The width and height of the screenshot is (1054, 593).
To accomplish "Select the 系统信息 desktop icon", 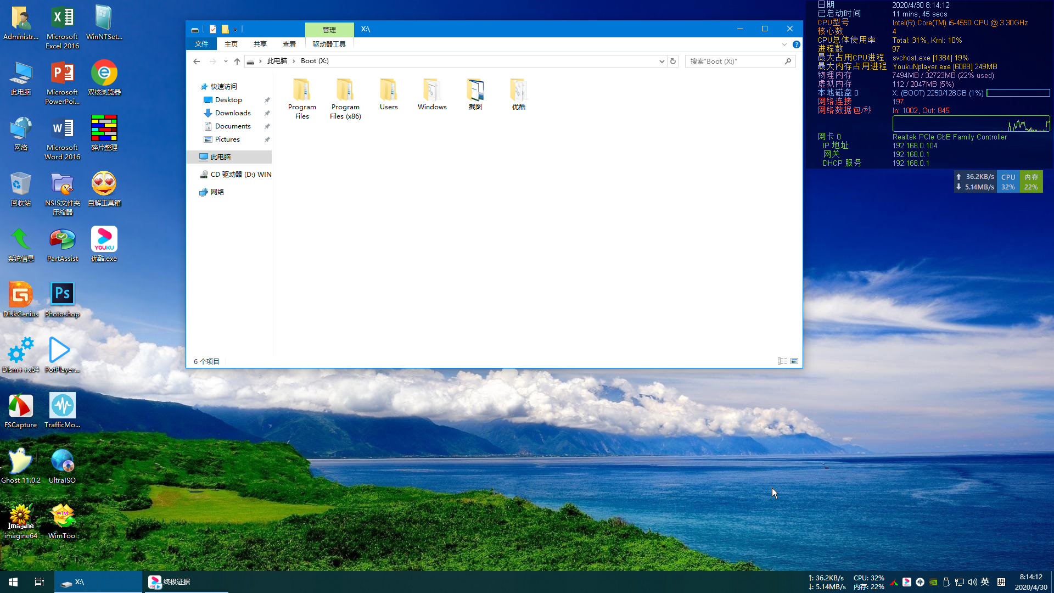I will [21, 245].
